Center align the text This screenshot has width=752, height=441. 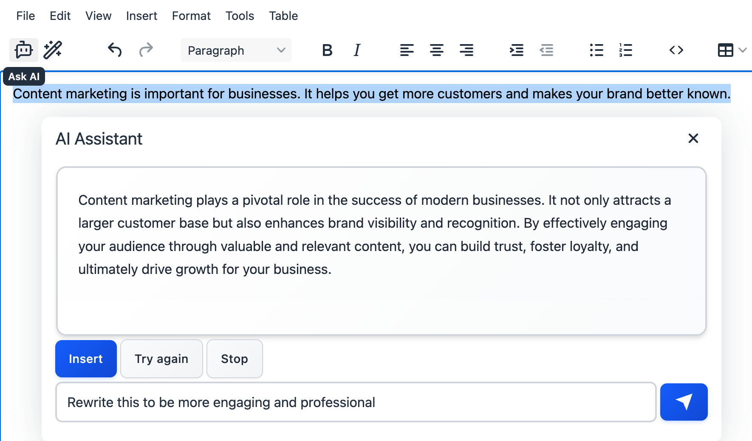point(436,50)
